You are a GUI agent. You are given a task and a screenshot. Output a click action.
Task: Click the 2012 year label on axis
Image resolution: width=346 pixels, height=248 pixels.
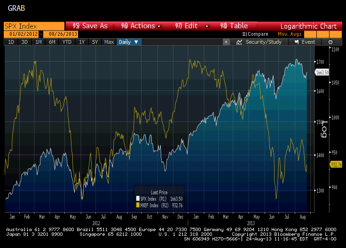tap(96, 223)
